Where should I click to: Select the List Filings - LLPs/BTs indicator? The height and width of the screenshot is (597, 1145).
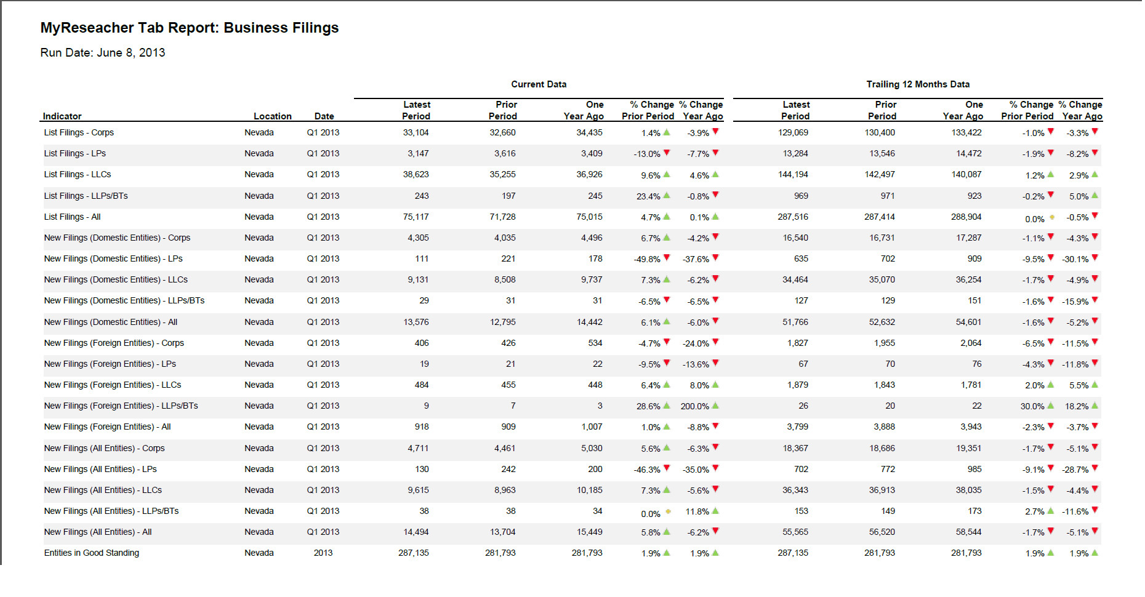86,196
